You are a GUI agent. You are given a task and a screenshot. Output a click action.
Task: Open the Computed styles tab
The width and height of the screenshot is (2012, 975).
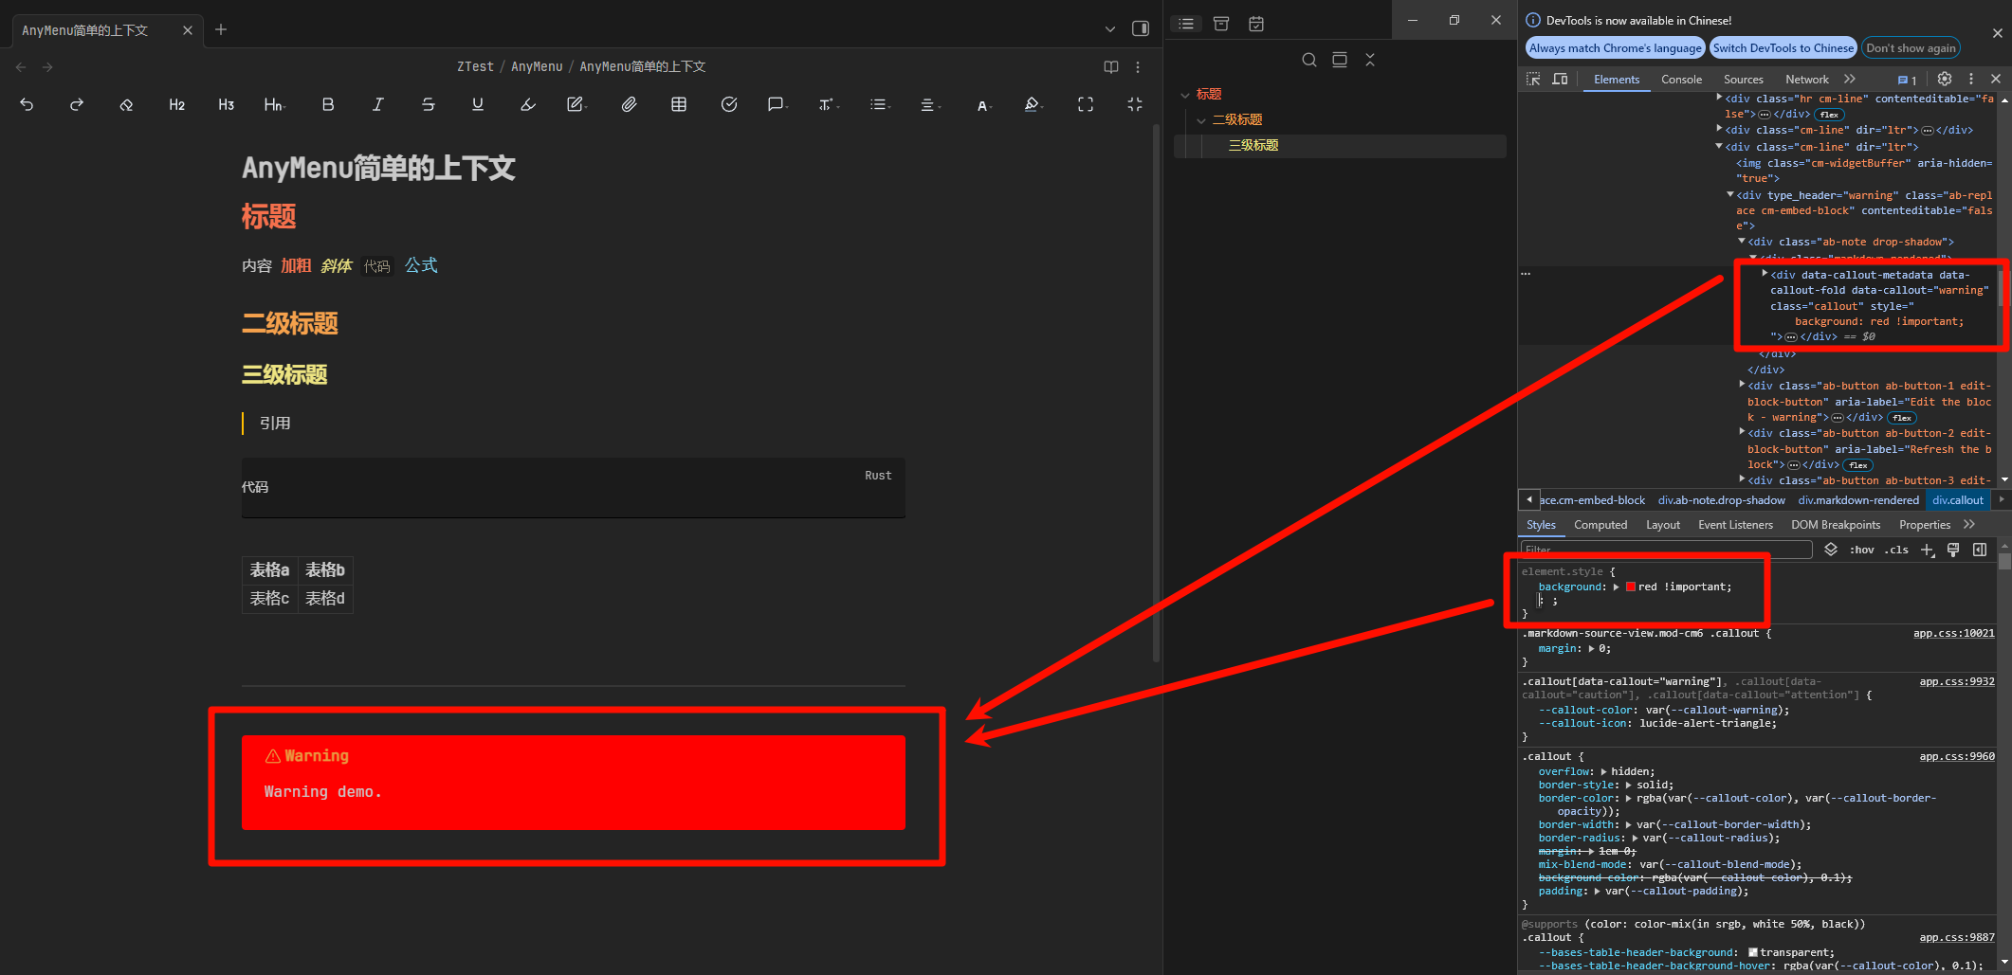pyautogui.click(x=1600, y=525)
